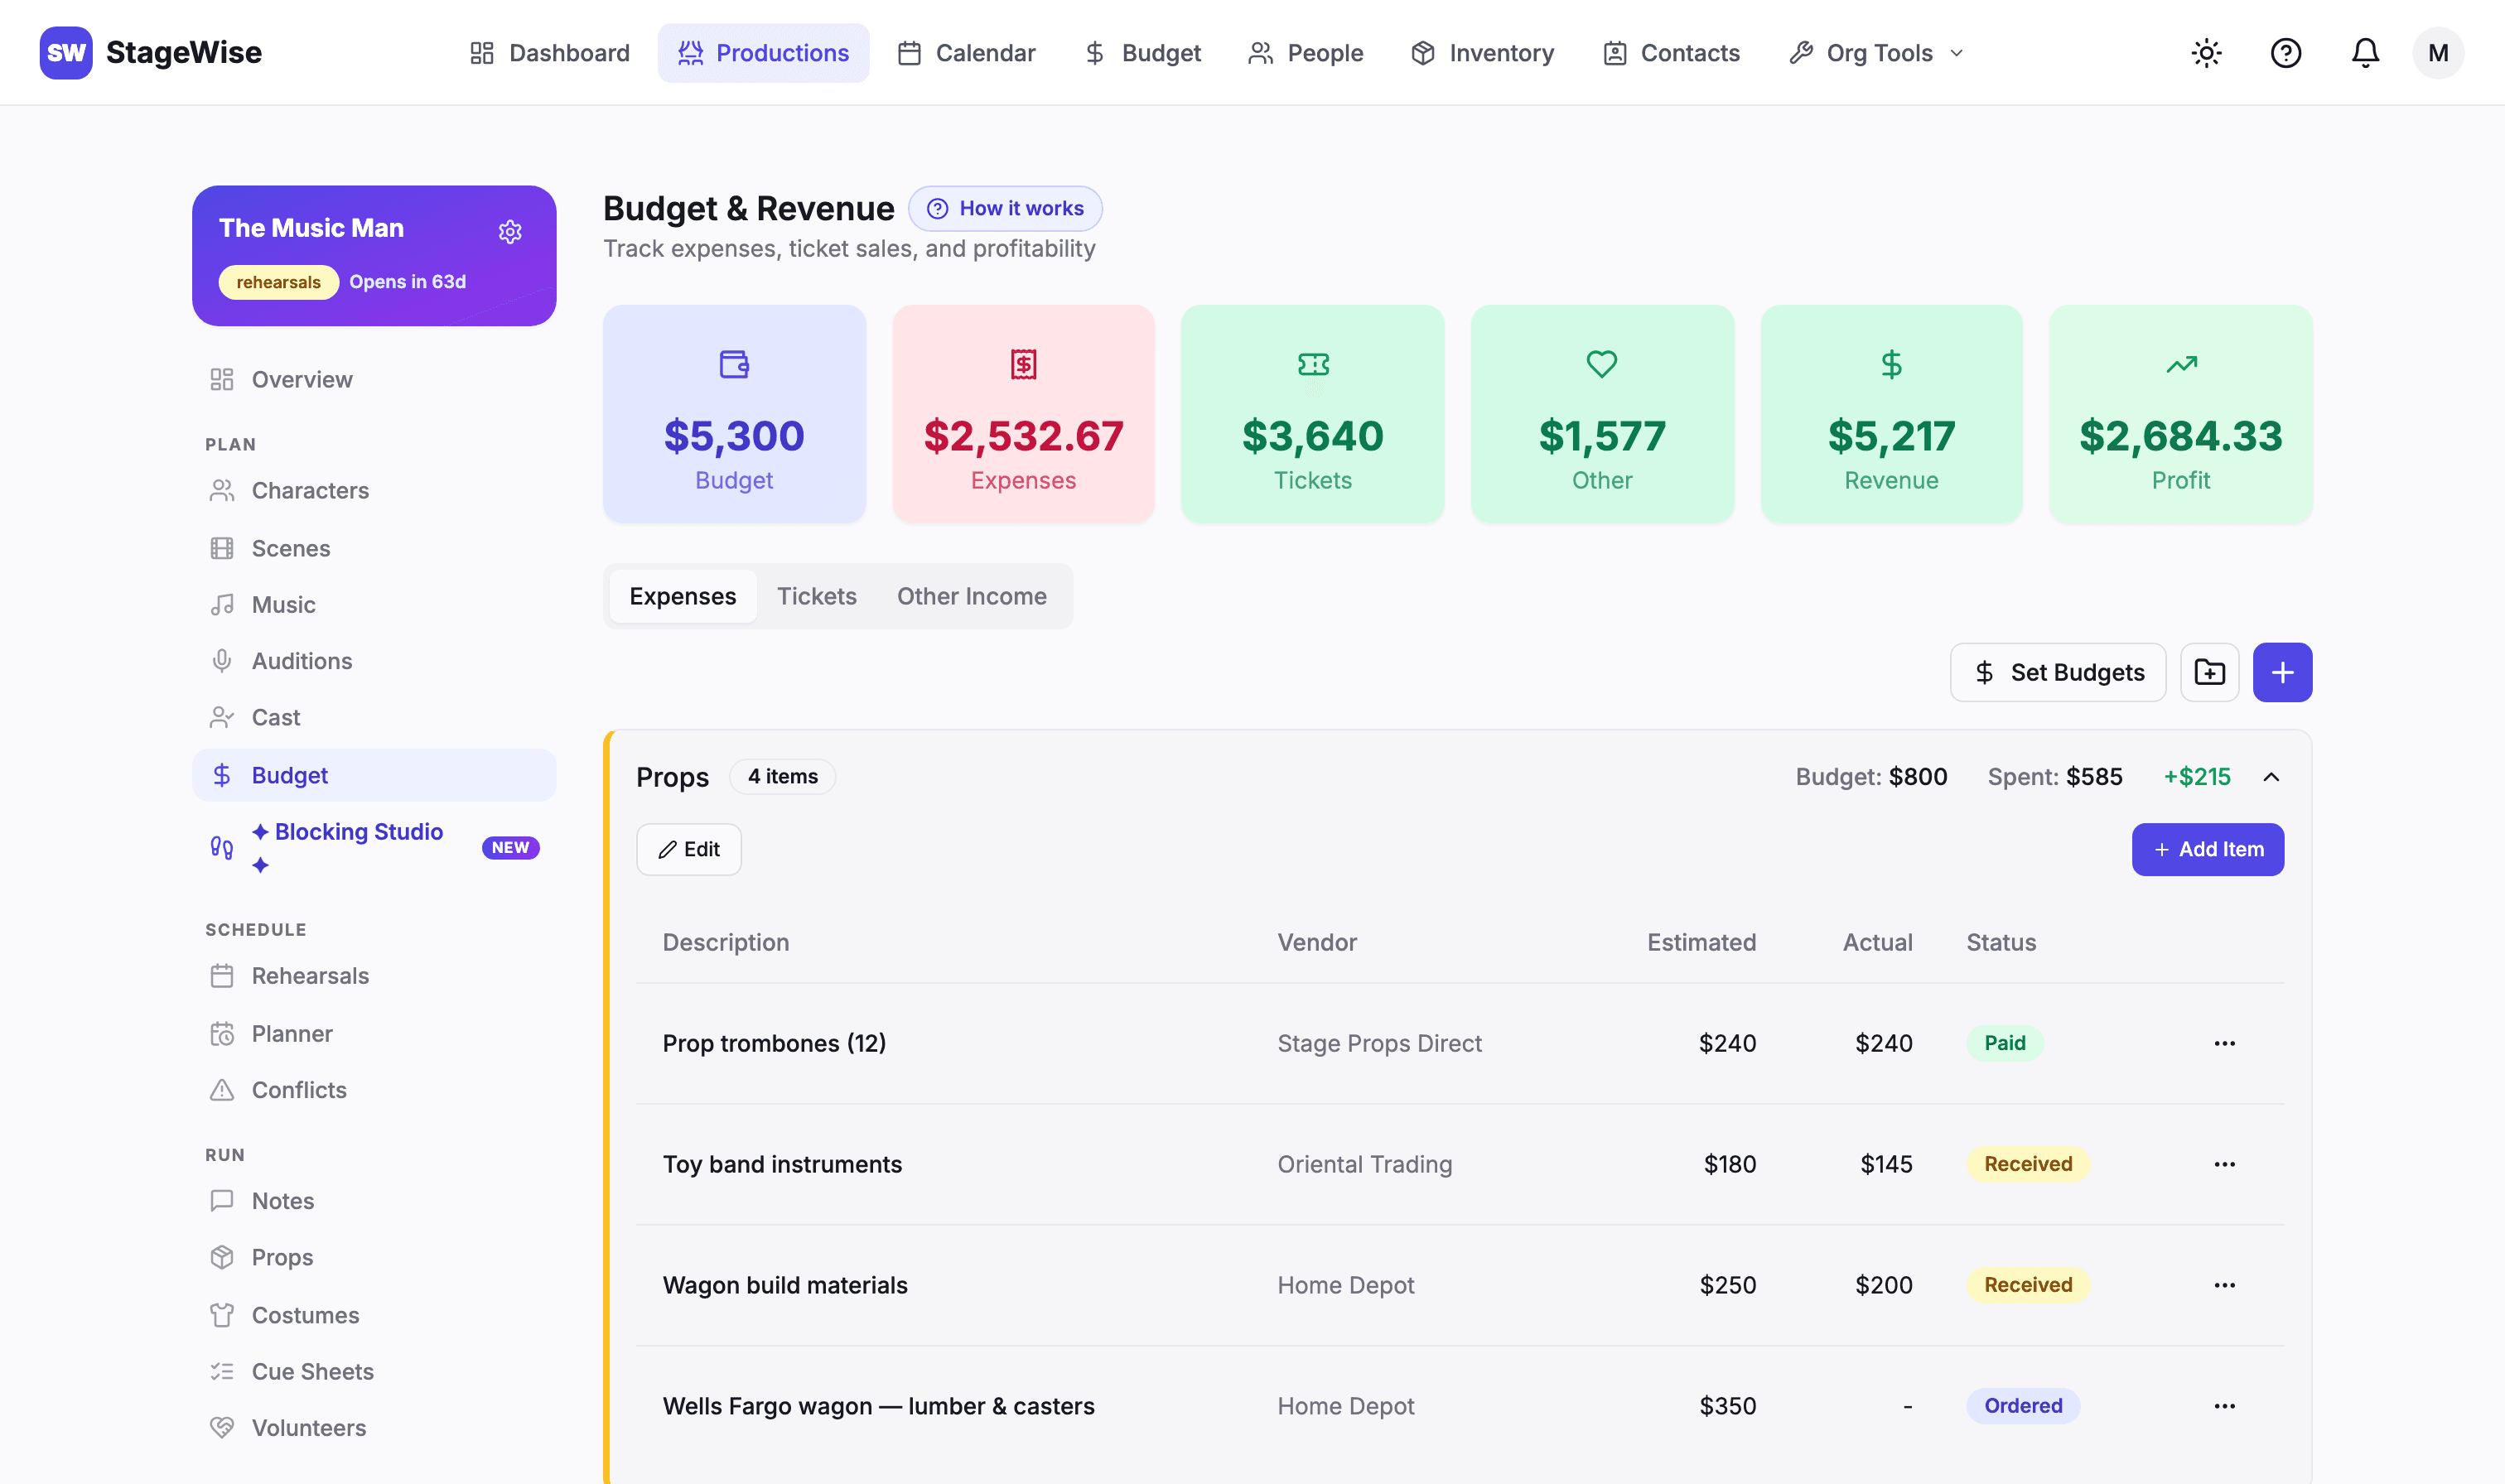The width and height of the screenshot is (2505, 1484).
Task: Open Music in the sidebar
Action: (x=374, y=604)
